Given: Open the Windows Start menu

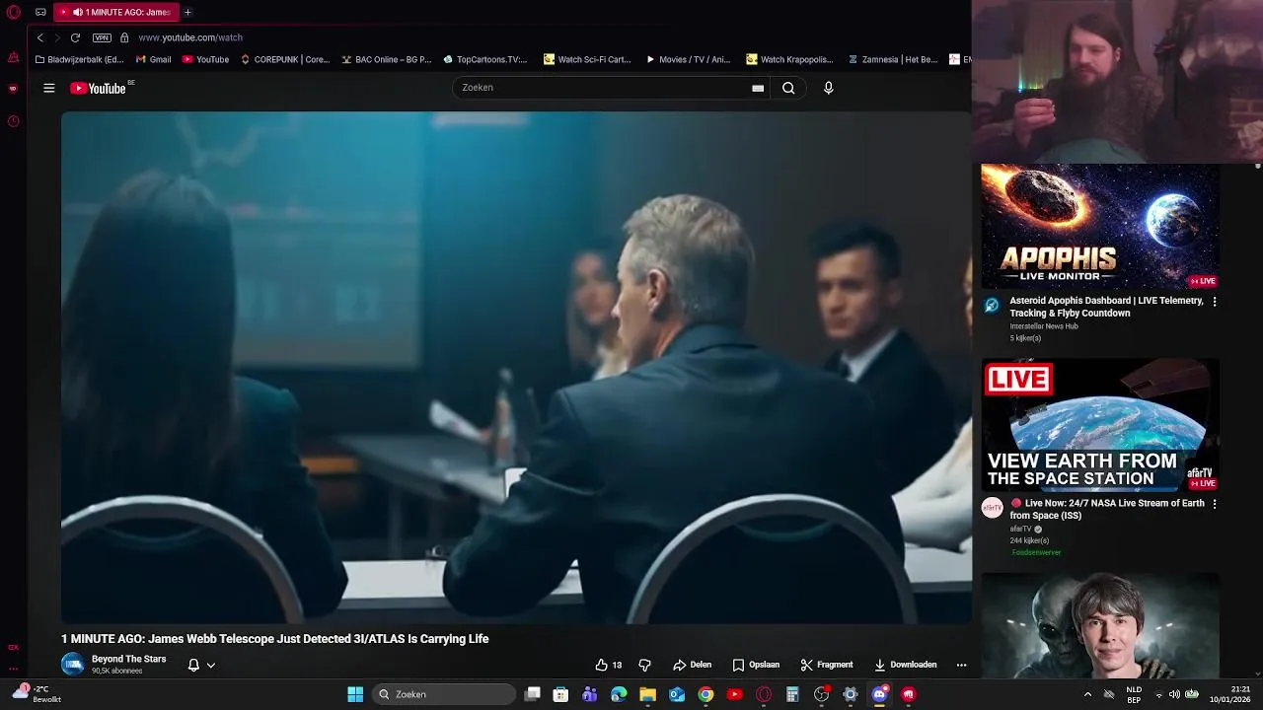Looking at the screenshot, I should point(355,694).
